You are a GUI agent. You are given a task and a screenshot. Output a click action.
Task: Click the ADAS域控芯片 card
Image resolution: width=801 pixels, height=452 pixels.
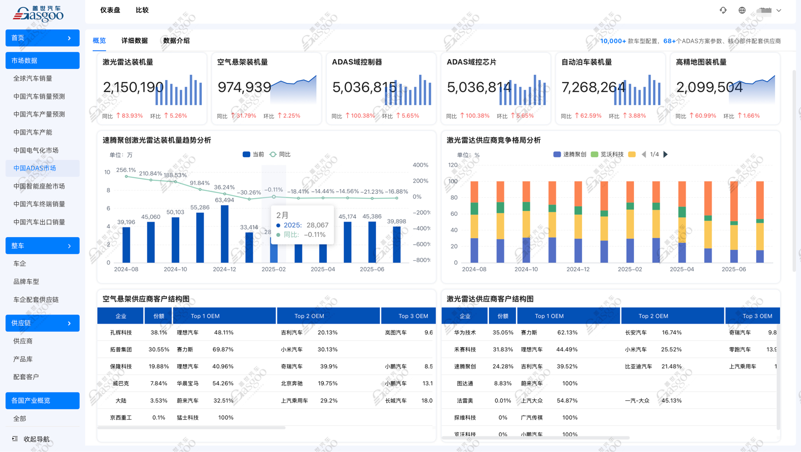[496, 88]
